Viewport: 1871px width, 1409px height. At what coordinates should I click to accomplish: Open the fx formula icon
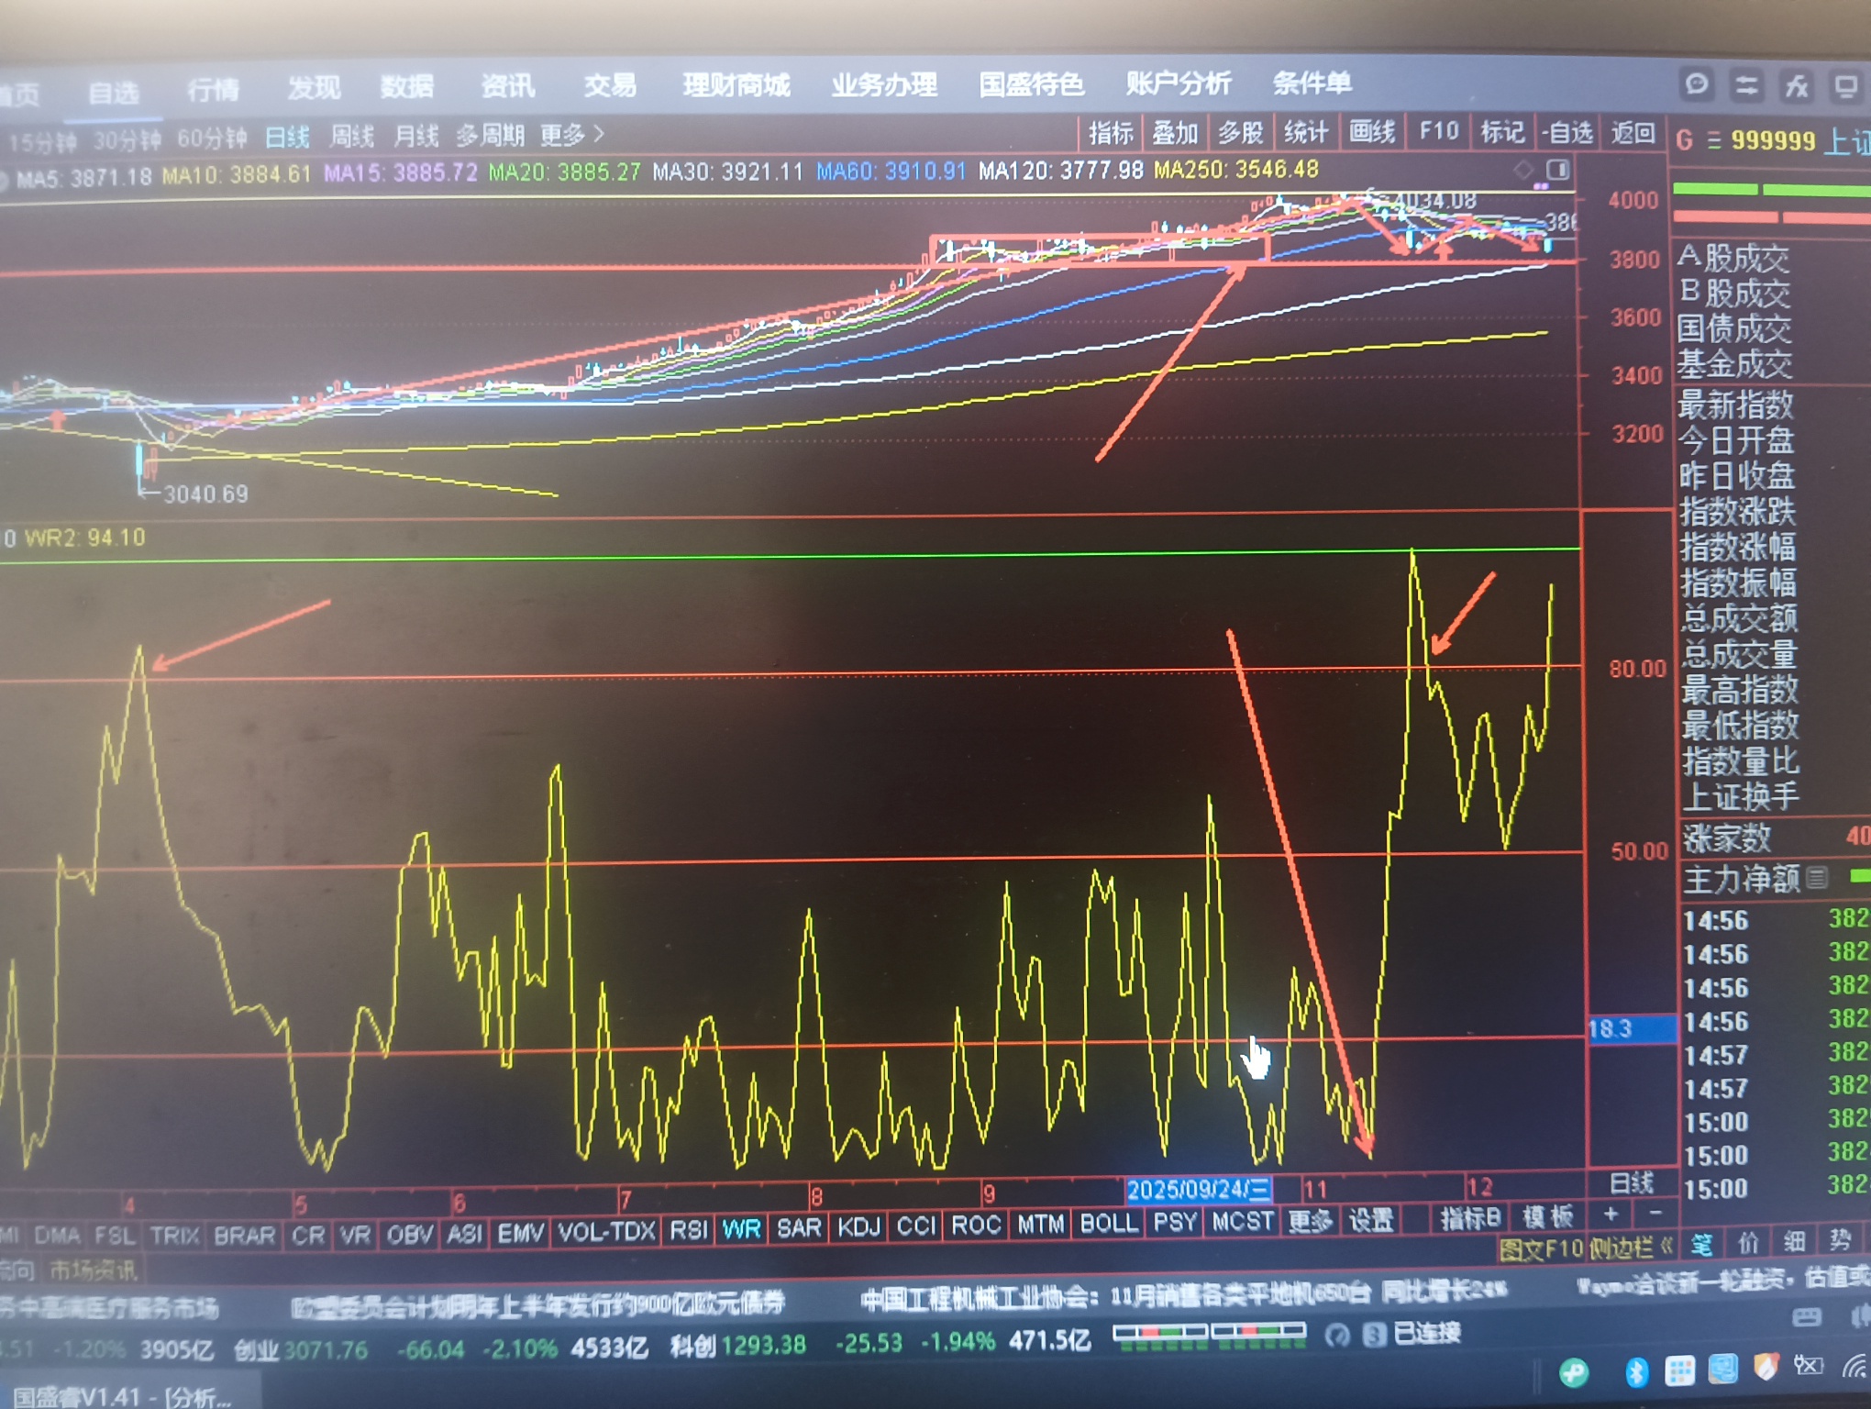point(1795,87)
